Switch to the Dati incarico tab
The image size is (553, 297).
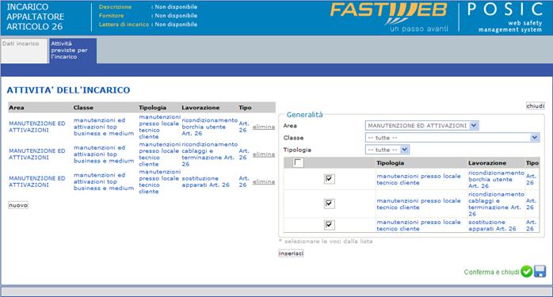tap(24, 51)
